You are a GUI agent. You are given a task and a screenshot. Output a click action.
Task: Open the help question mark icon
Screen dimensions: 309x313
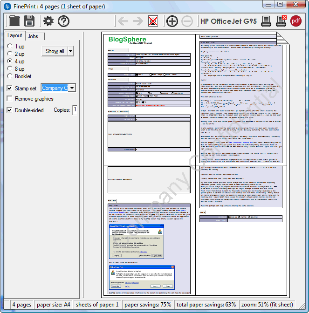(63, 21)
